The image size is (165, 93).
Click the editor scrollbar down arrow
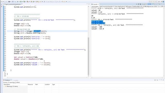coord(88,76)
